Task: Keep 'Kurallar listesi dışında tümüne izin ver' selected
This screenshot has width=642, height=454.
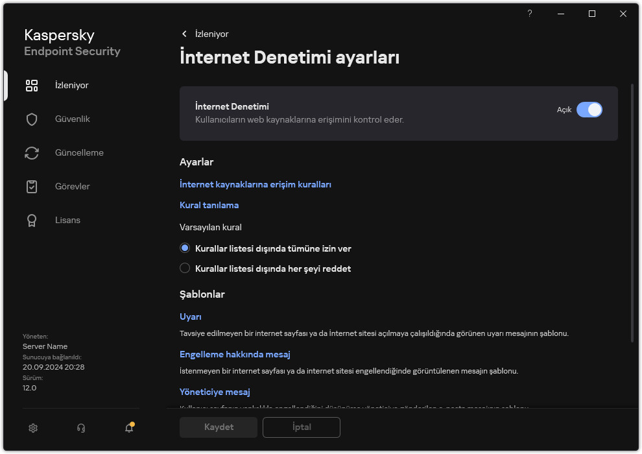Action: tap(185, 248)
